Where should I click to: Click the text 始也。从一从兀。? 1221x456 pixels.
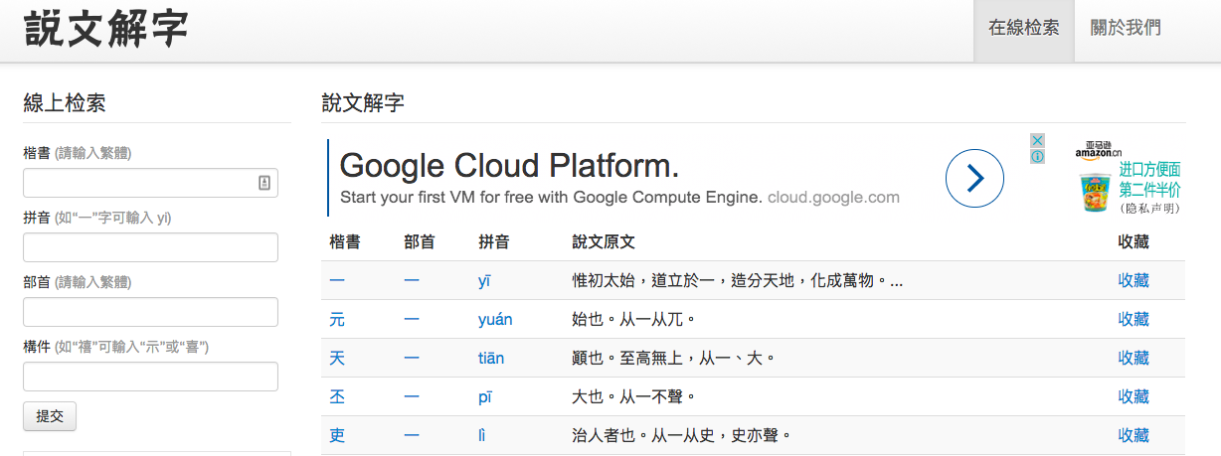(x=633, y=320)
